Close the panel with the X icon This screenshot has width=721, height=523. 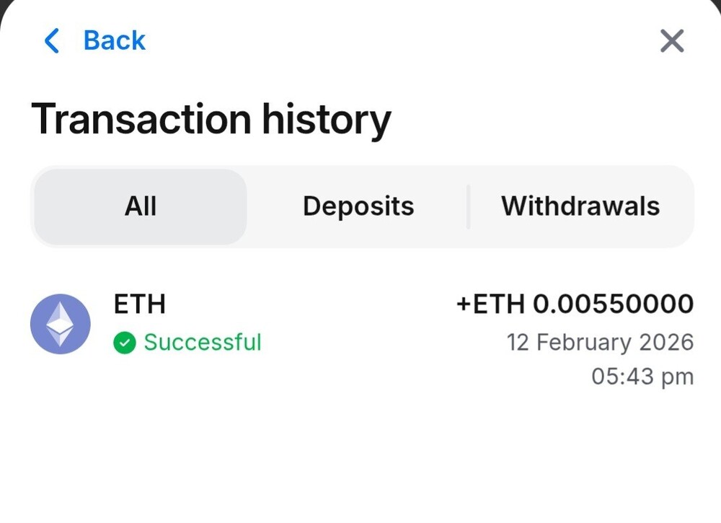(x=671, y=41)
